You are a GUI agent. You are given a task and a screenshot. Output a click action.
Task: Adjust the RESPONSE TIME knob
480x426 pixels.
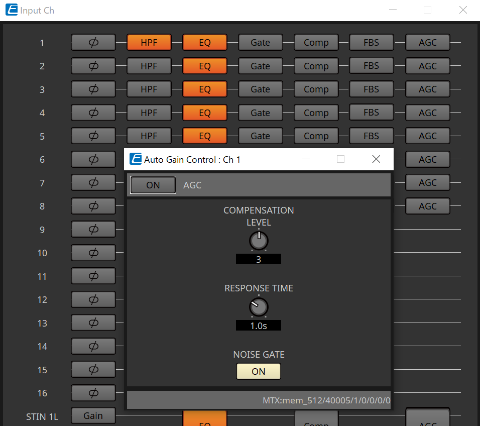[x=258, y=306]
